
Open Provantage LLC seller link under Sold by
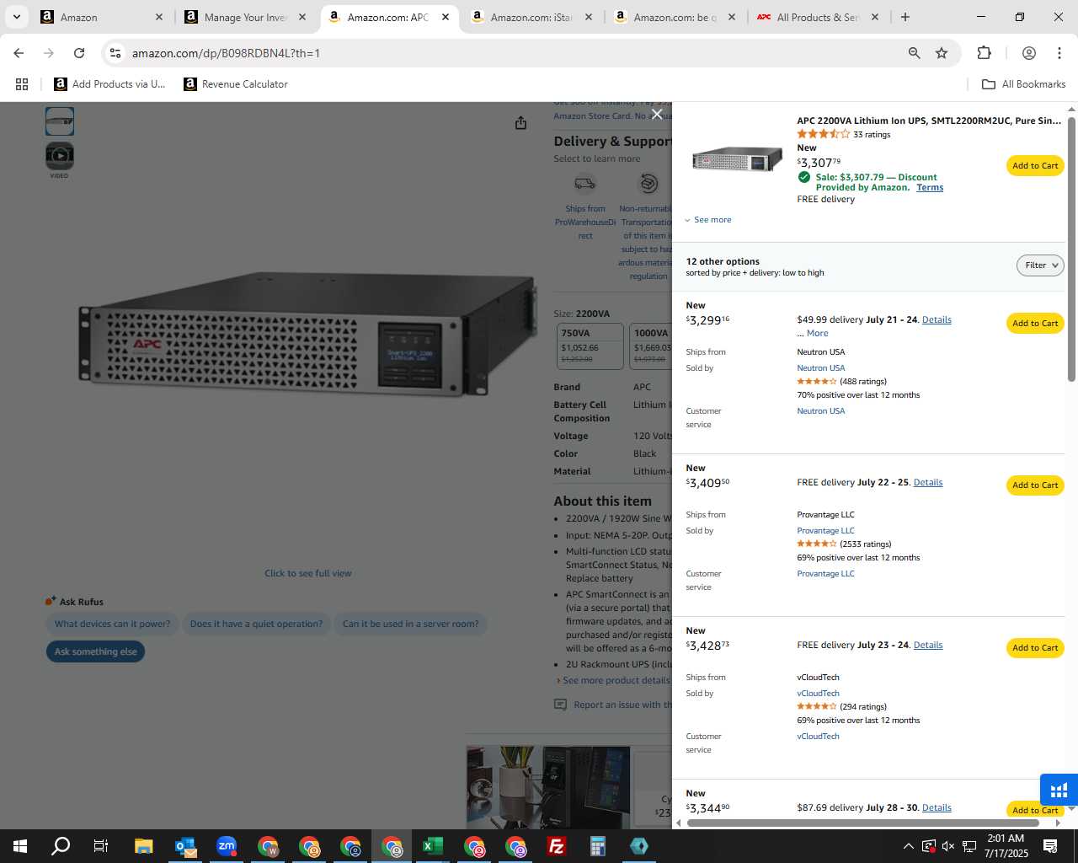click(826, 531)
